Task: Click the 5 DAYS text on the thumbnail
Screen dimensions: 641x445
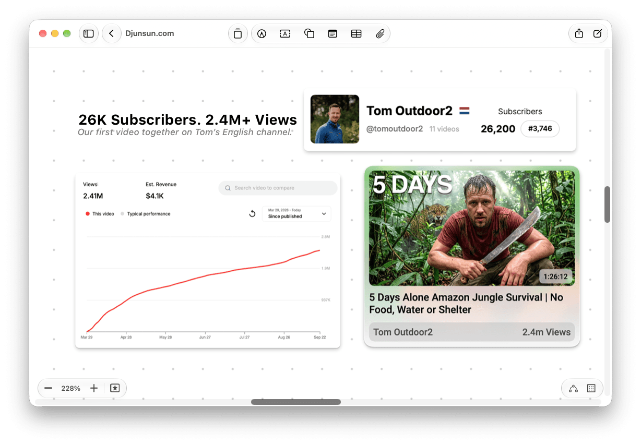Action: pyautogui.click(x=412, y=185)
